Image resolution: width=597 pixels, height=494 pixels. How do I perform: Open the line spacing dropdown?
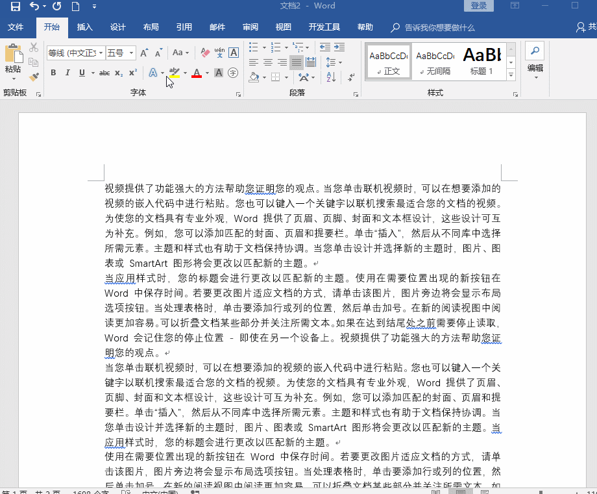333,62
